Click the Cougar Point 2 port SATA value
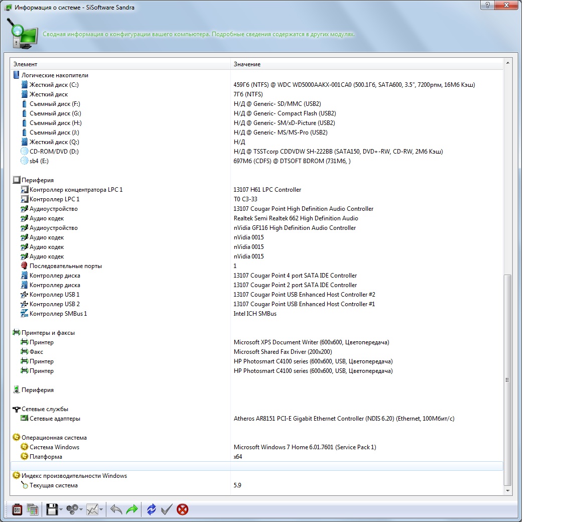The width and height of the screenshot is (578, 522). 295,285
